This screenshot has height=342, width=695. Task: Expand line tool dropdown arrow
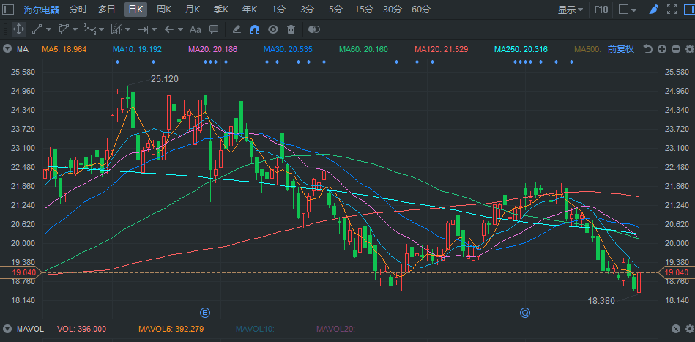click(x=48, y=30)
